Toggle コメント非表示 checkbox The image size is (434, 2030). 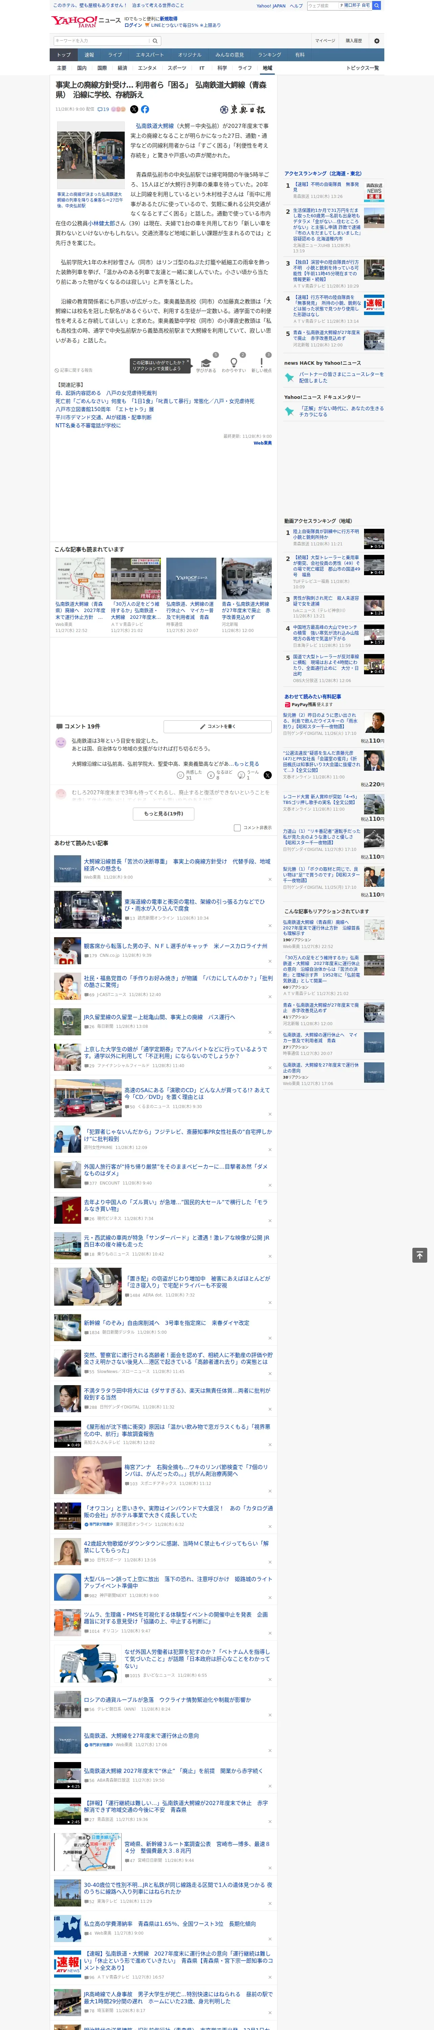(x=237, y=828)
